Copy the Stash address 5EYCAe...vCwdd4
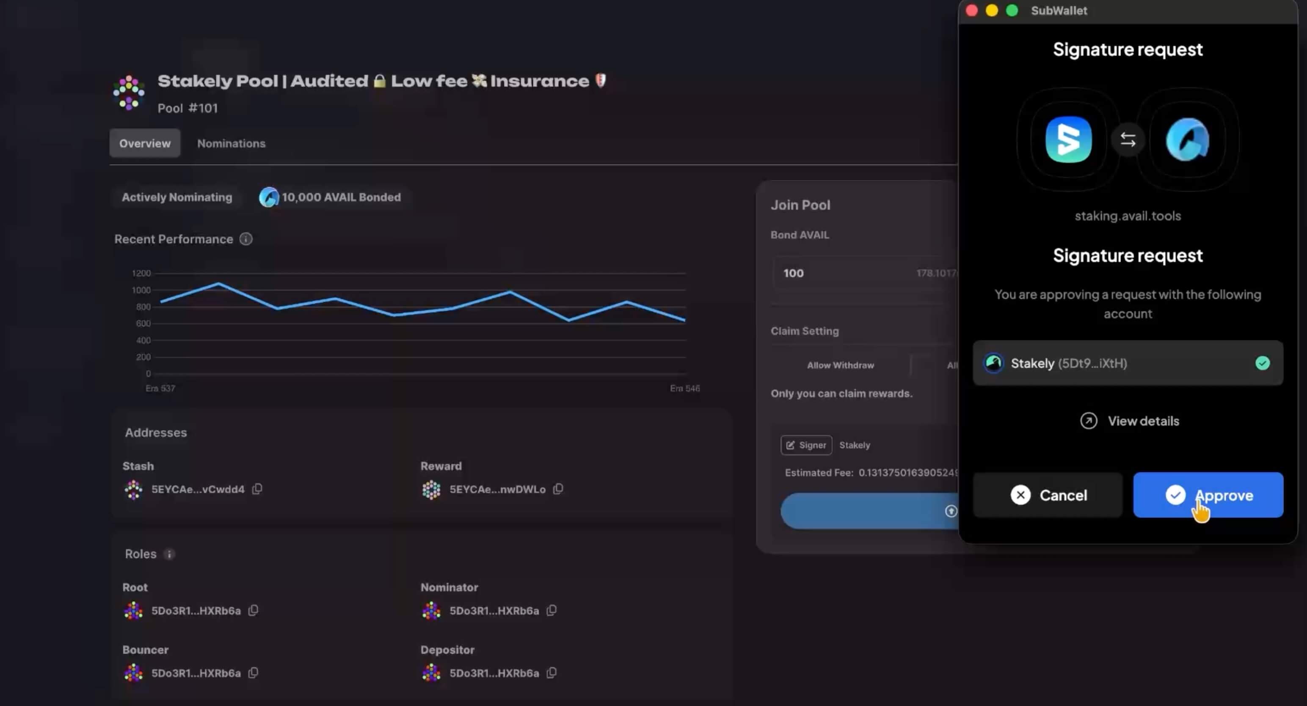Screen dimensions: 1307x706 click(257, 489)
